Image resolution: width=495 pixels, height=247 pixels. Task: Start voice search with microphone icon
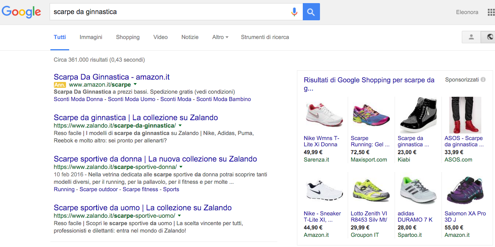click(294, 12)
